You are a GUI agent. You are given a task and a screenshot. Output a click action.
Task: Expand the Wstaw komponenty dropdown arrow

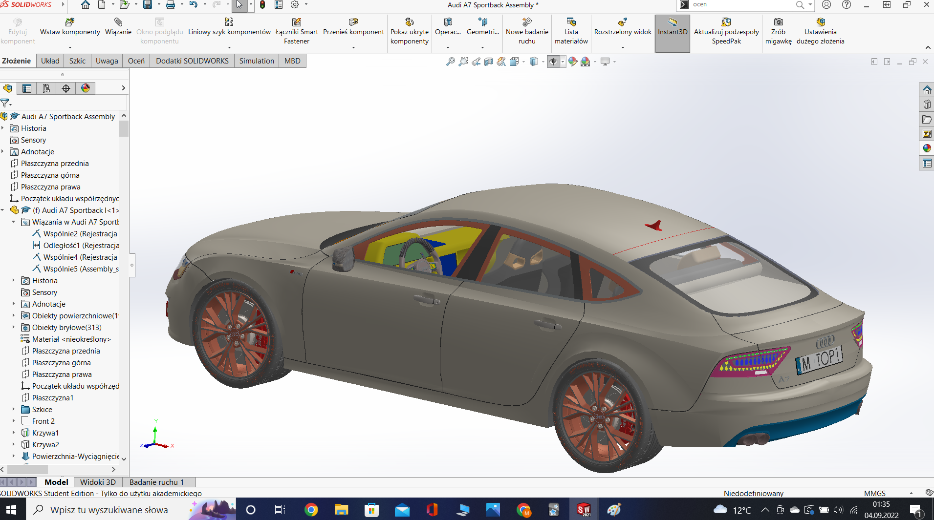[70, 47]
